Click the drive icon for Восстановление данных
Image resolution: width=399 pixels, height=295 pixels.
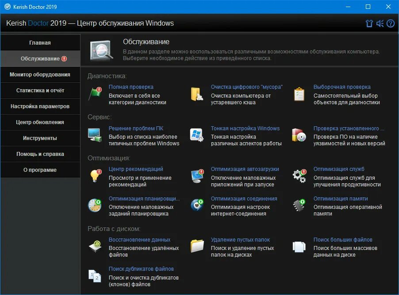pos(95,246)
